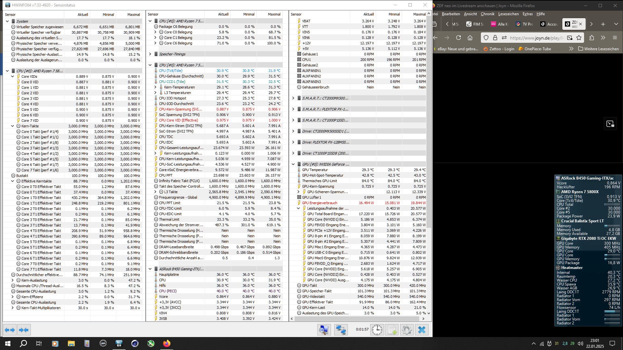This screenshot has width=623, height=350.
Task: Expand Drive: PLEXTOR PX-128M5S group
Action: pos(293,142)
